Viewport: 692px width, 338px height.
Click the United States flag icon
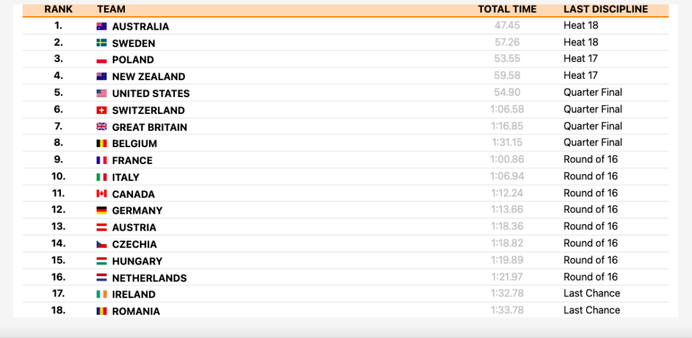pyautogui.click(x=102, y=94)
